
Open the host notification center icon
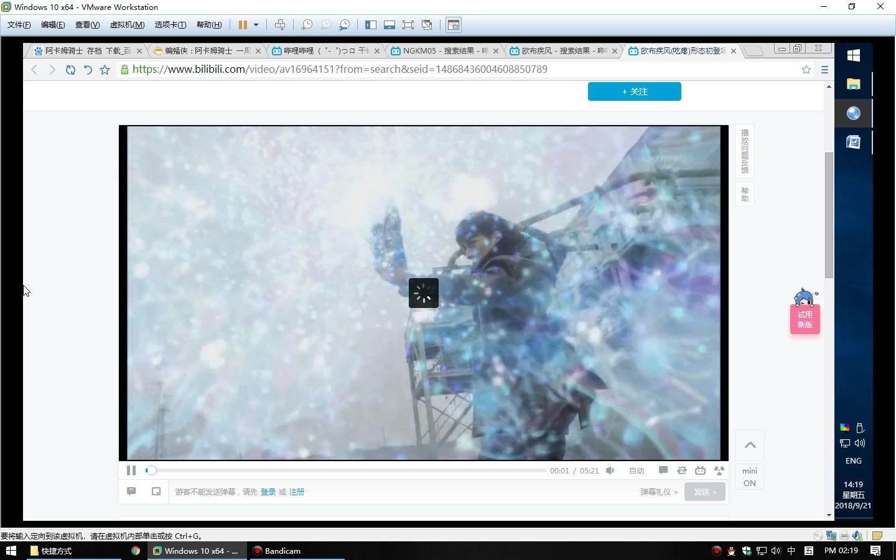(x=875, y=551)
